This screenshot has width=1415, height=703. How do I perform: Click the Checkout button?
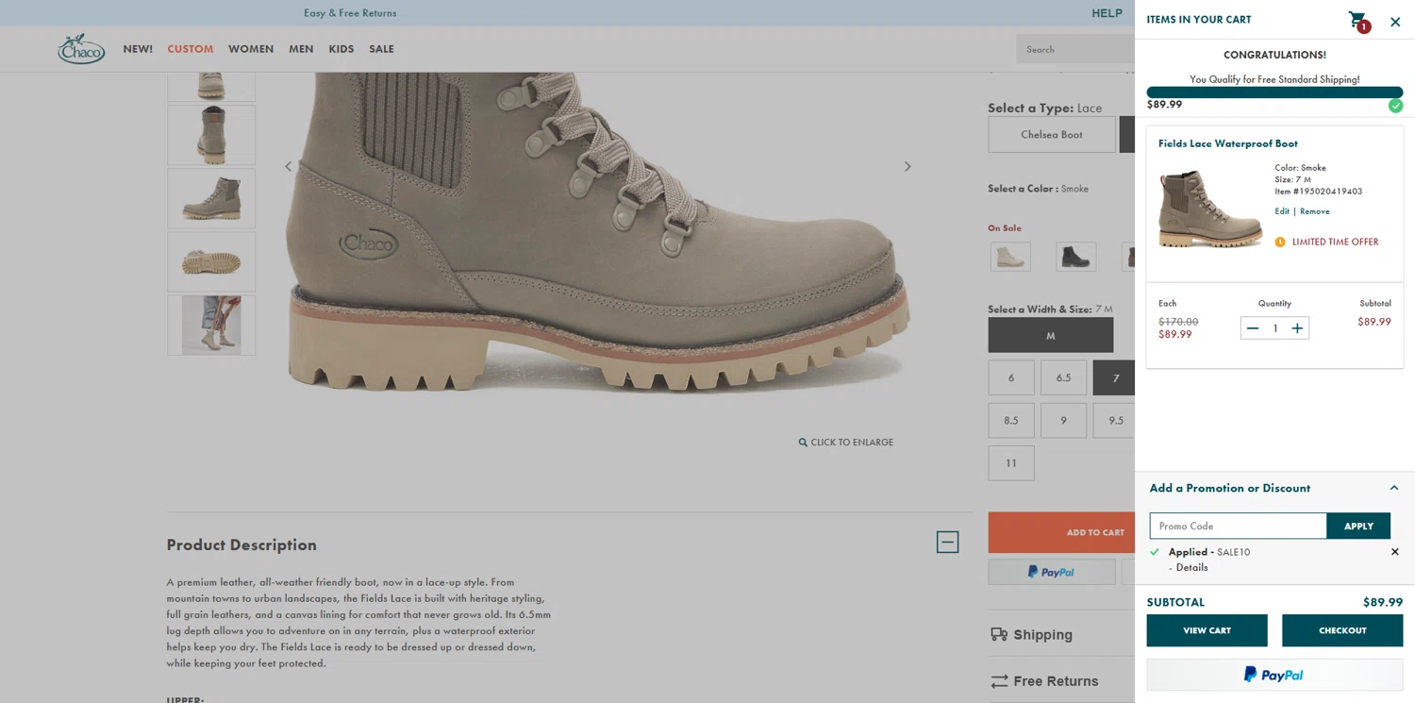(1342, 630)
